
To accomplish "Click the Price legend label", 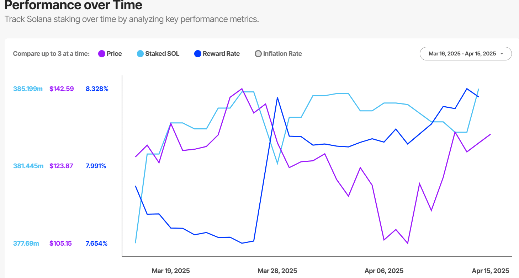I will 114,54.
